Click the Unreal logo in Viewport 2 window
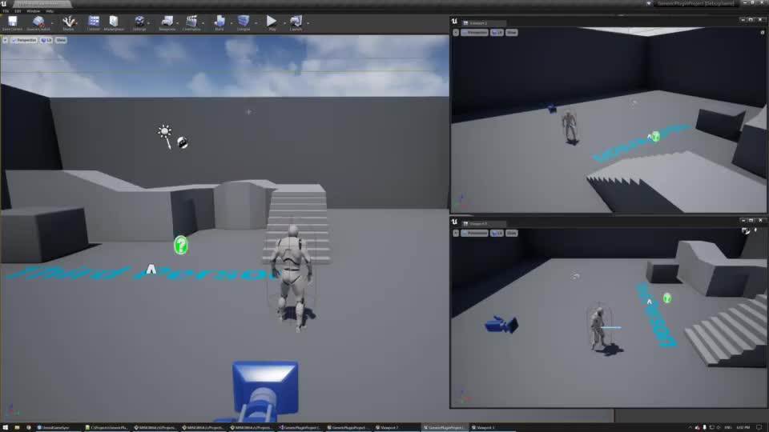Screen dimensions: 769x432 454,22
